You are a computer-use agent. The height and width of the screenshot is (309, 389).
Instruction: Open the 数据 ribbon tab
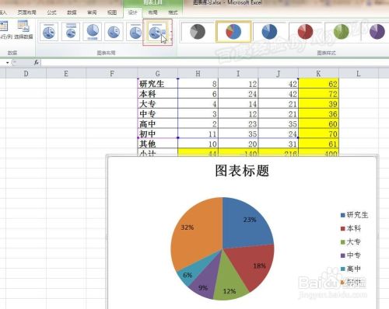tap(72, 12)
